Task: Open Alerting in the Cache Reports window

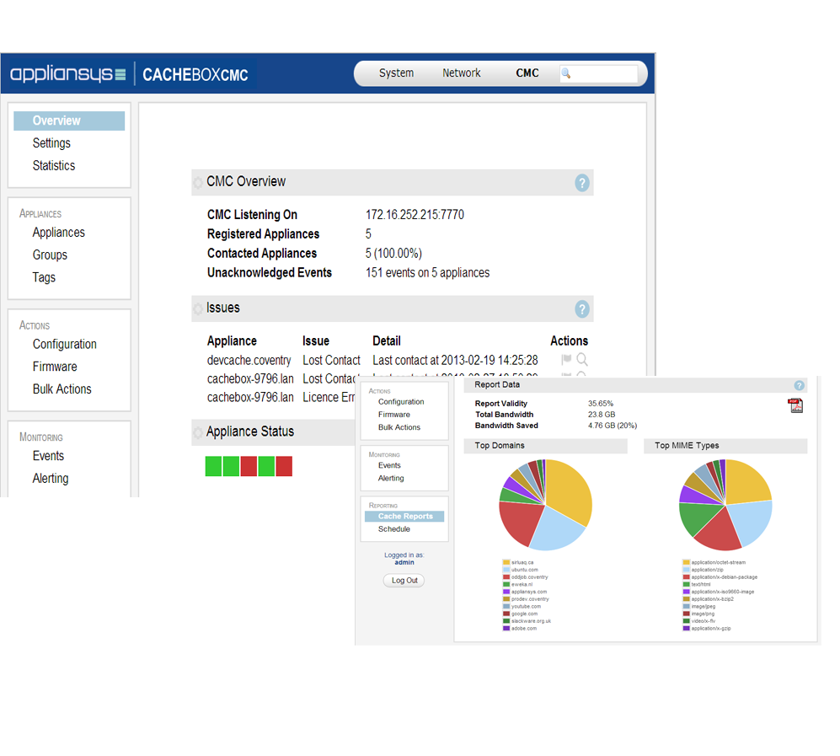Action: (391, 479)
